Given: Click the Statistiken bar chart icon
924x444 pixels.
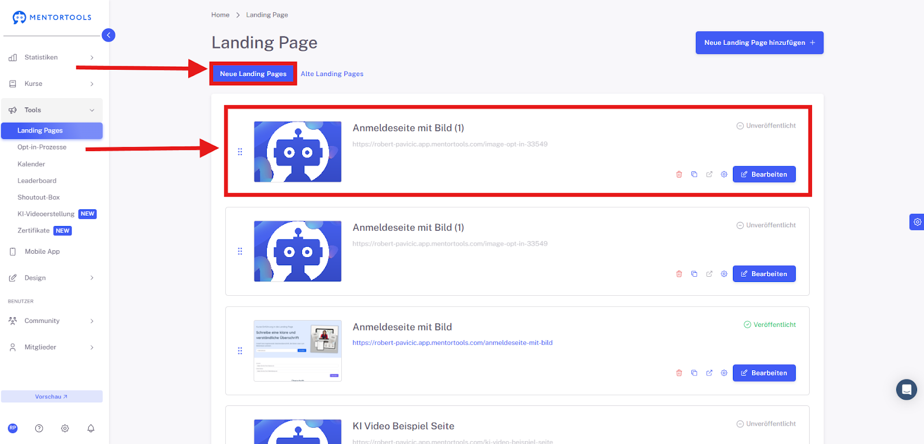Looking at the screenshot, I should (x=13, y=58).
